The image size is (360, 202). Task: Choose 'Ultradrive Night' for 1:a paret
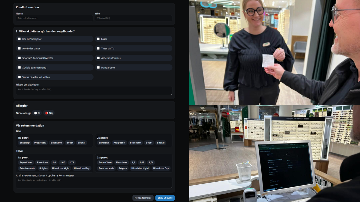[x=61, y=168]
